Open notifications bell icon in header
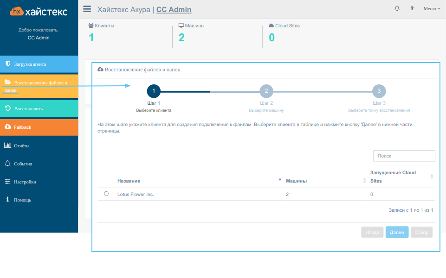This screenshot has height=278, width=446. [397, 8]
